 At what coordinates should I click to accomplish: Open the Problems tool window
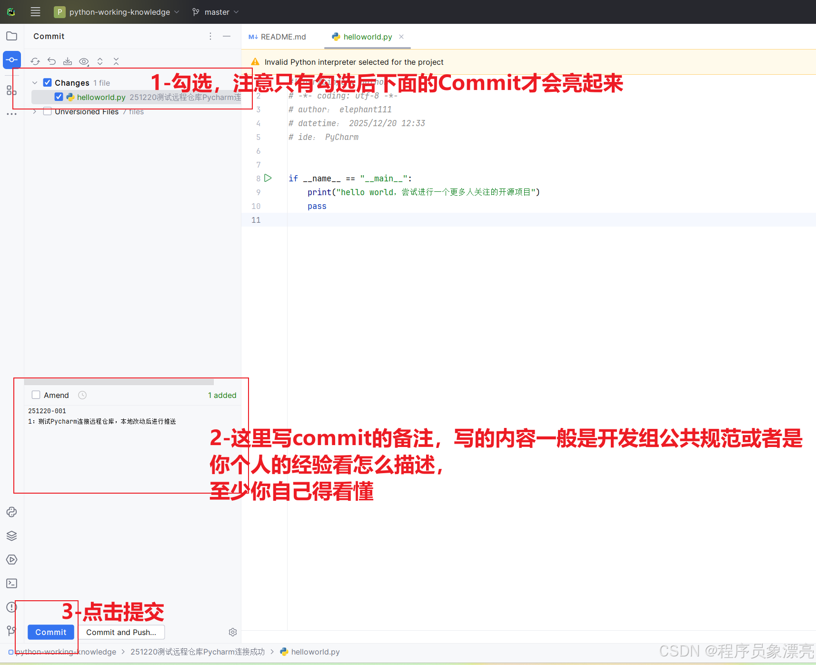click(x=12, y=607)
